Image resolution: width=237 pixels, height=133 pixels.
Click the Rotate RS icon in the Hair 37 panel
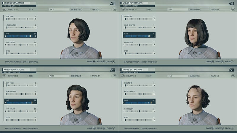pyautogui.click(x=105, y=62)
